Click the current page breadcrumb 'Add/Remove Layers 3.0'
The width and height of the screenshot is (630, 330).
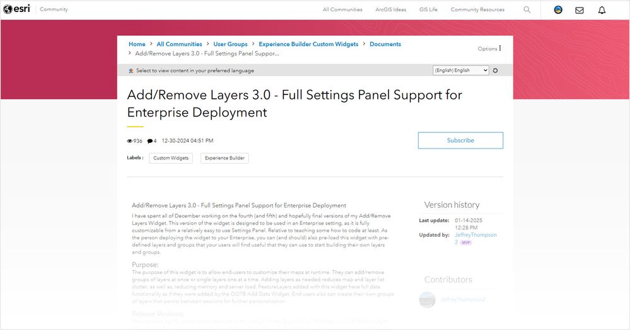pos(207,54)
